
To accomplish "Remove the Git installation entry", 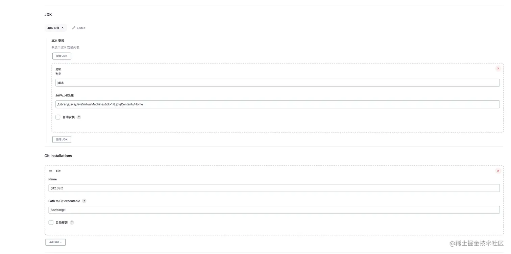I will (498, 171).
